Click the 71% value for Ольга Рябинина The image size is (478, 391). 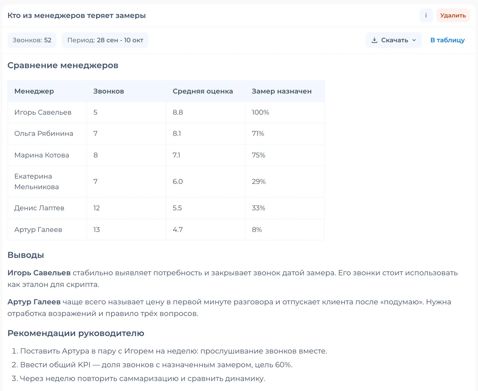tap(285, 134)
